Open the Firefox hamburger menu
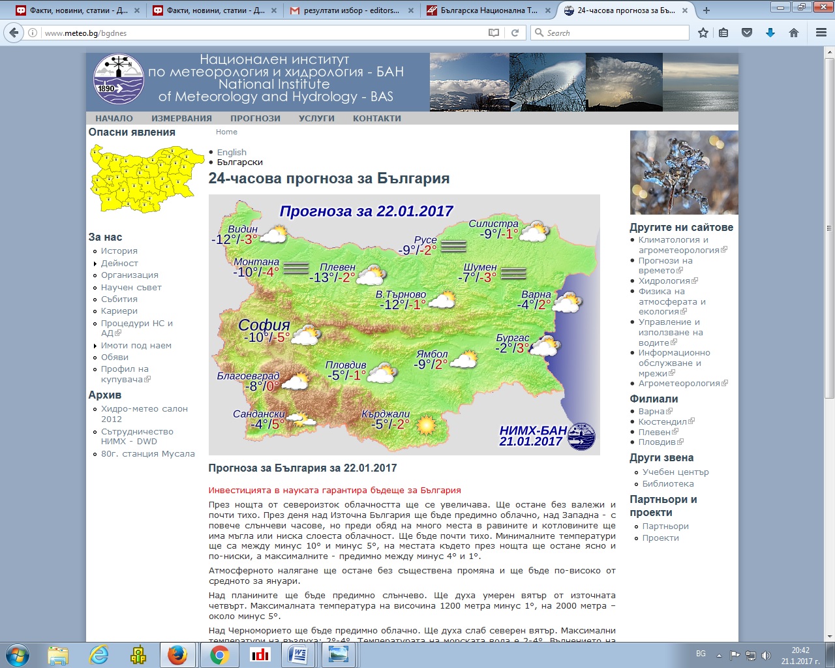Viewport: 835px width, 668px height. pyautogui.click(x=821, y=33)
